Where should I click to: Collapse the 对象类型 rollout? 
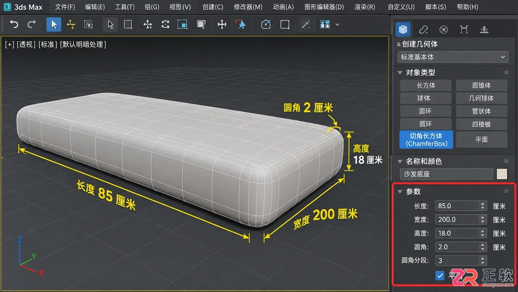[x=400, y=72]
